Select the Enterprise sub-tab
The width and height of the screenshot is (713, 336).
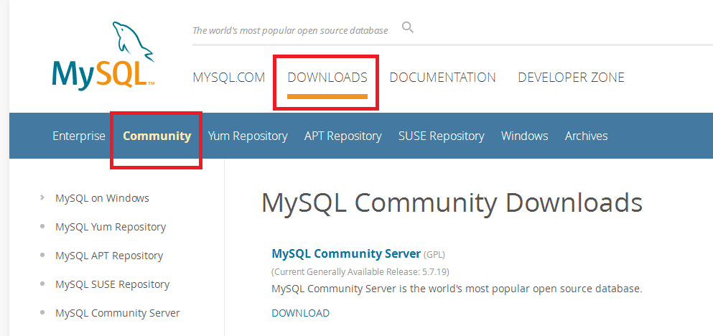79,136
